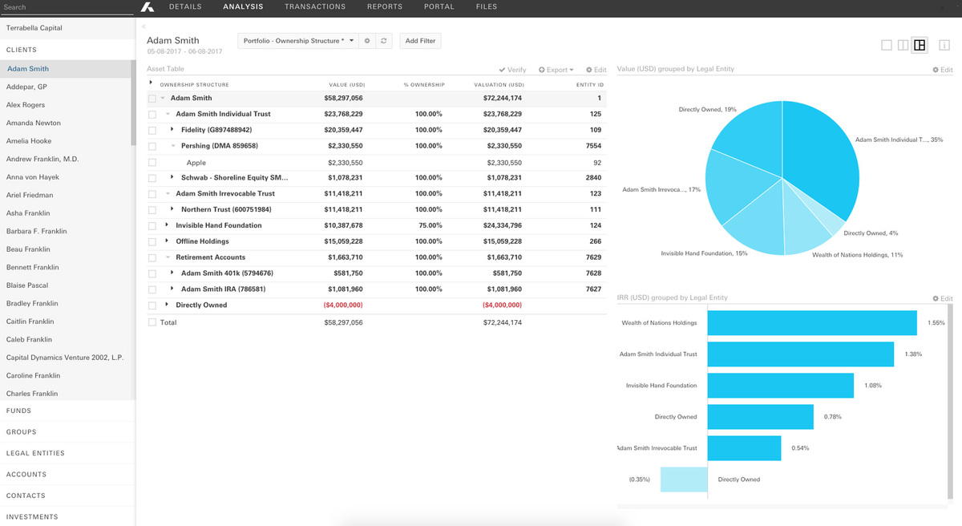962x526 pixels.
Task: Open the Portfolio - Ownership Structure dropdown
Action: click(297, 41)
